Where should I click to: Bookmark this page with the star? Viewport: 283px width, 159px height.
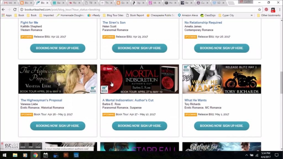(x=260, y=10)
